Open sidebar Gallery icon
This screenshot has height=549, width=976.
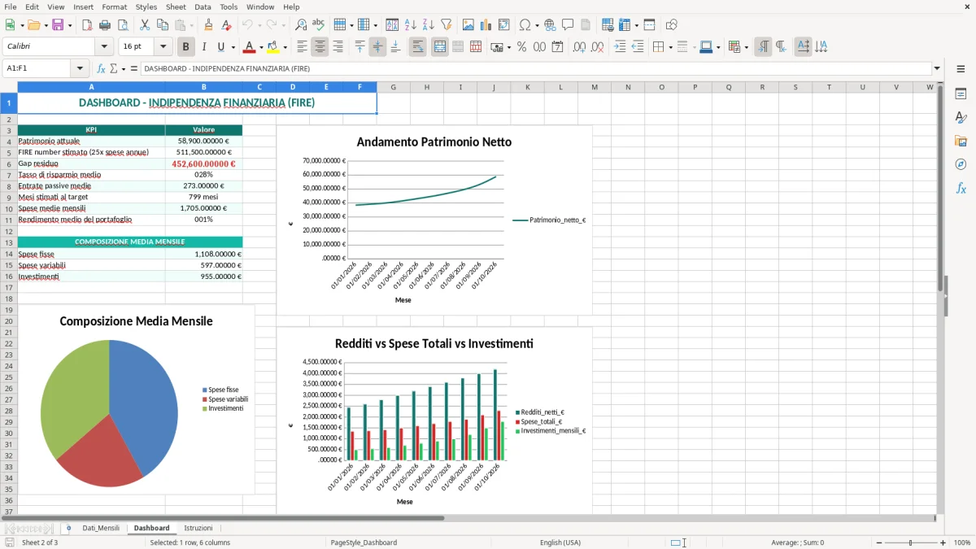coord(961,141)
